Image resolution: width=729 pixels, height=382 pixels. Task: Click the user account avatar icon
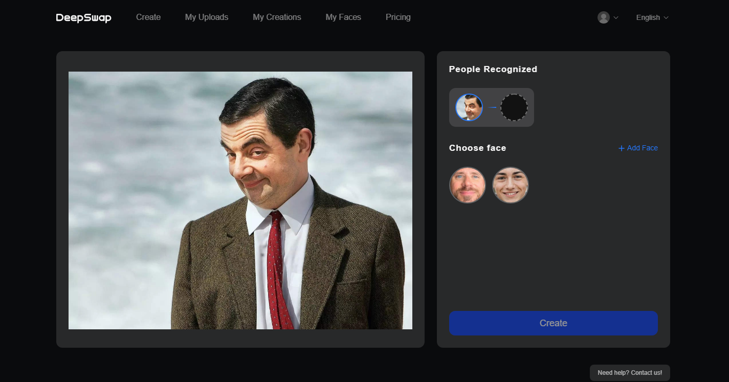pyautogui.click(x=604, y=17)
